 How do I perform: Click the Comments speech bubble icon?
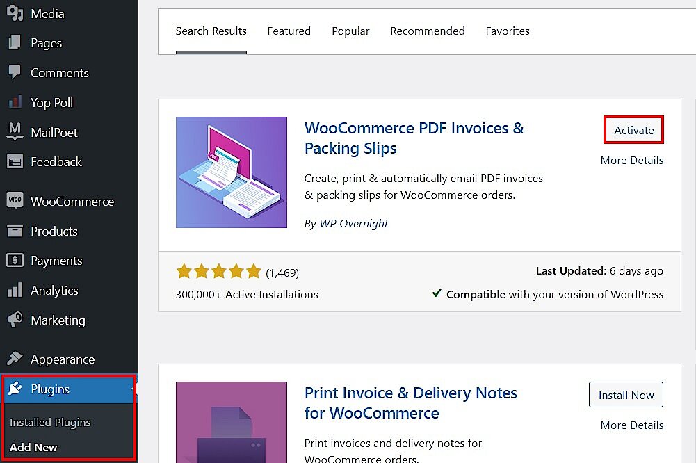click(15, 72)
